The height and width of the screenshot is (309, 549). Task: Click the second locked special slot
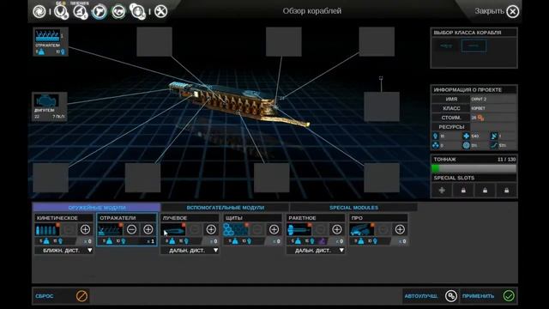[485, 191]
